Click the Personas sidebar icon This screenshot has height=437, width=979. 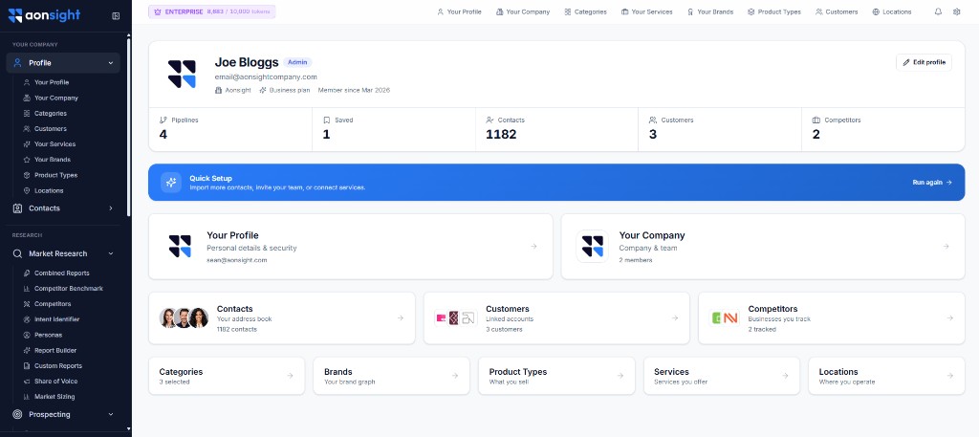coord(27,336)
